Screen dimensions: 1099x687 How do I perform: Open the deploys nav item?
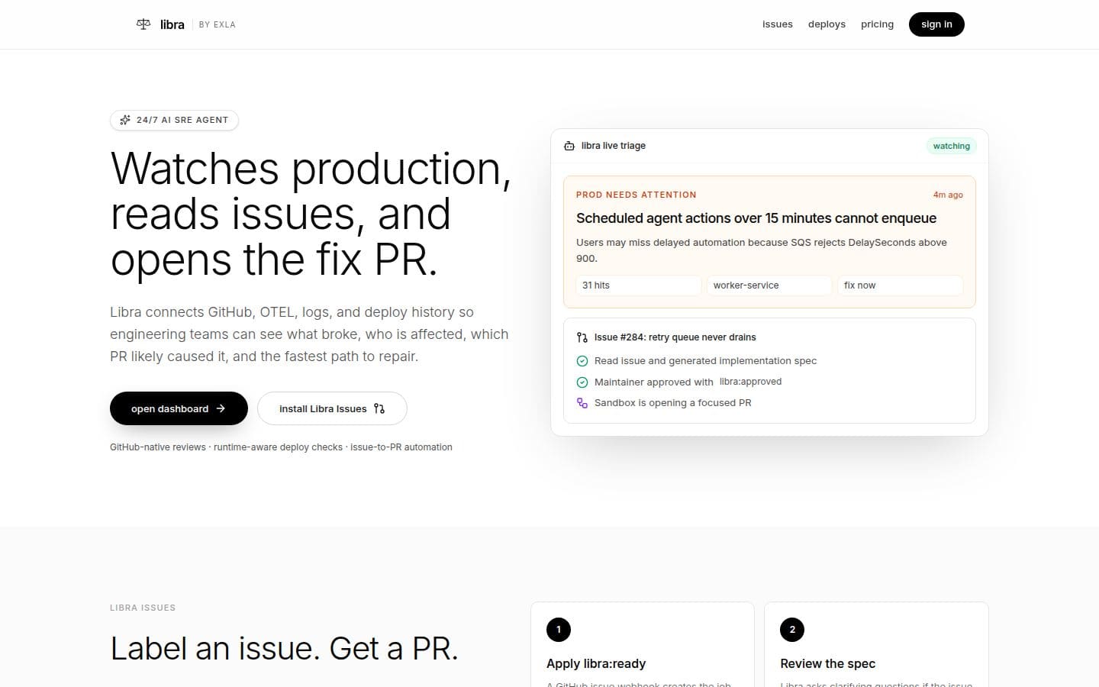click(x=827, y=24)
